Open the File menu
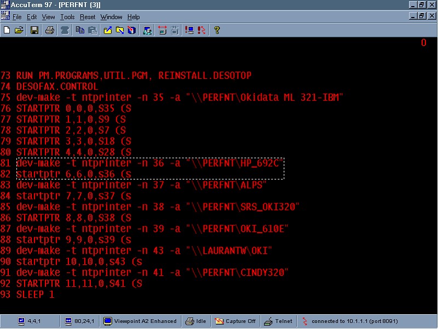The image size is (438, 329). [17, 17]
